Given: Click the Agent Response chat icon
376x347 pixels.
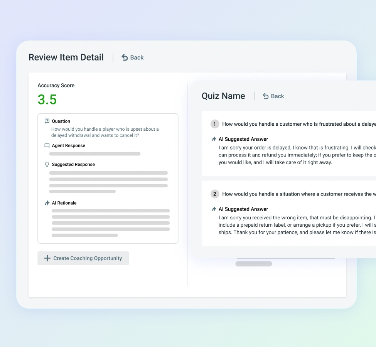Looking at the screenshot, I should pos(47,146).
